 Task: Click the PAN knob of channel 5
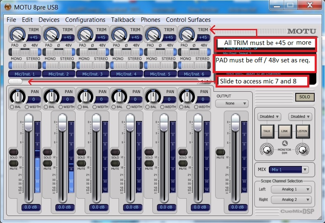[x=153, y=96]
